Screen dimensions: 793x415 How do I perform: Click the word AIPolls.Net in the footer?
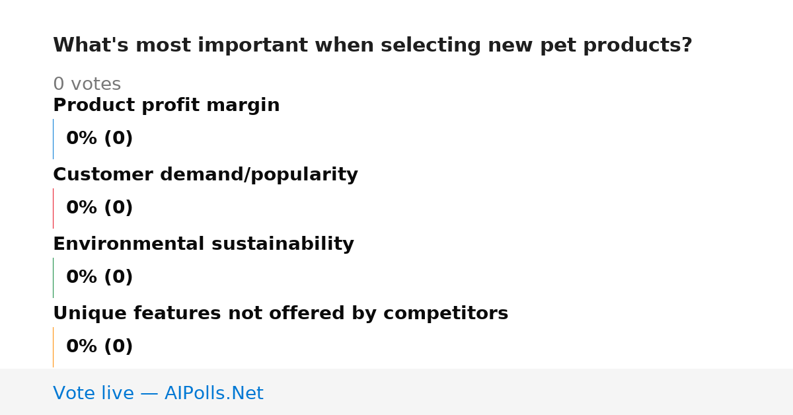pyautogui.click(x=214, y=393)
